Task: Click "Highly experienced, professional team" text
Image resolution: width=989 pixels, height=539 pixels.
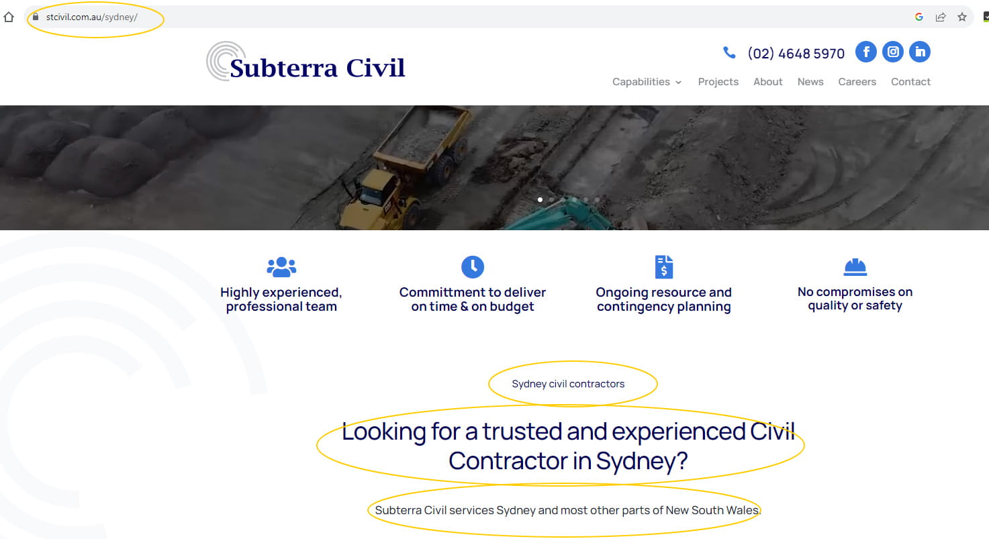Action: coord(281,299)
